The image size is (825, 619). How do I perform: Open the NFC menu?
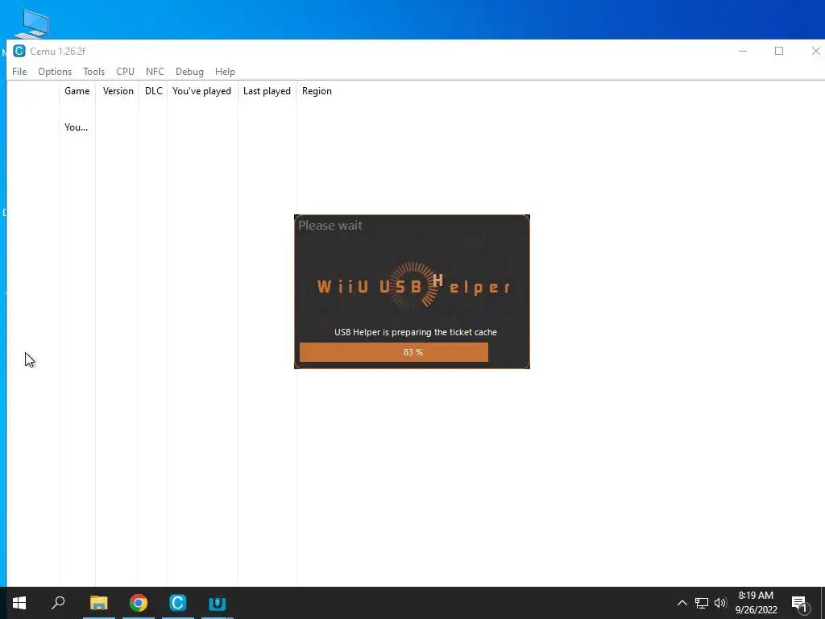click(155, 72)
